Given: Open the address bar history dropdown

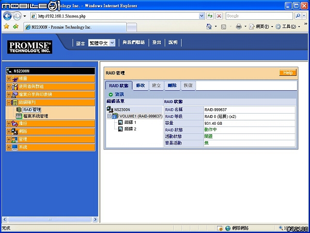Looking at the screenshot, I should tap(201, 16).
